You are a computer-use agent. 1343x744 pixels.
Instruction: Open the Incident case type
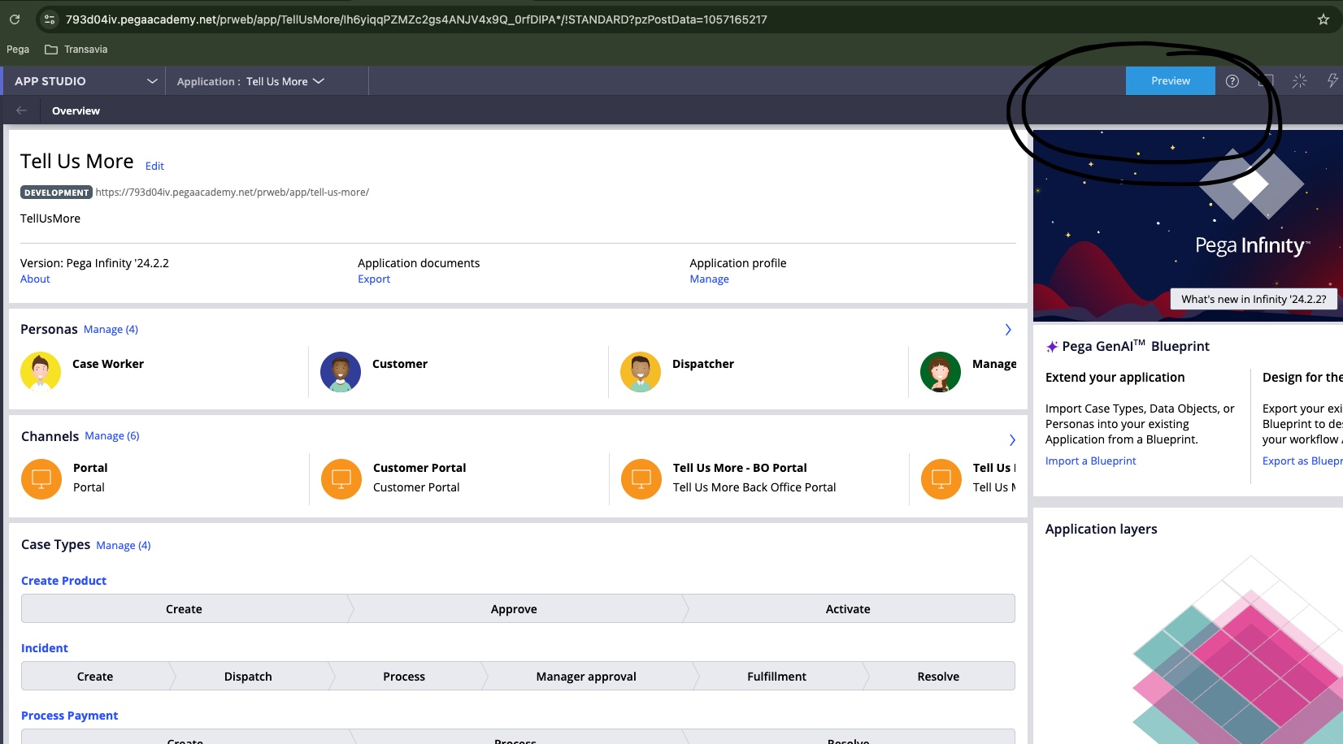click(45, 648)
